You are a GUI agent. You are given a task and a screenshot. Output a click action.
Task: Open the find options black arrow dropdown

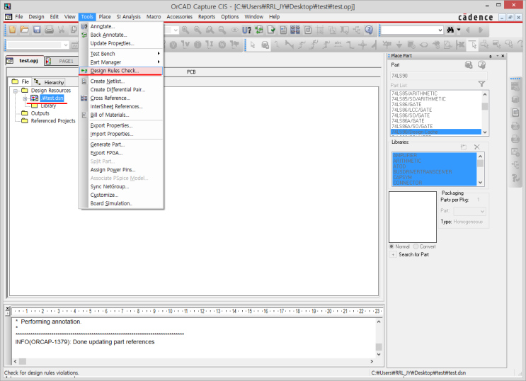tap(459, 30)
